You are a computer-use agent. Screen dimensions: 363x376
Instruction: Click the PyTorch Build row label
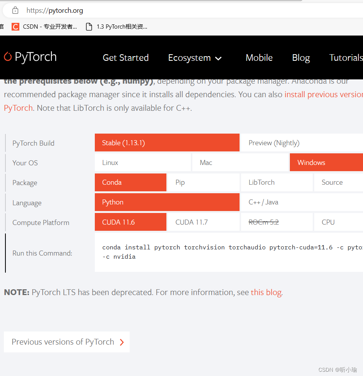click(33, 143)
